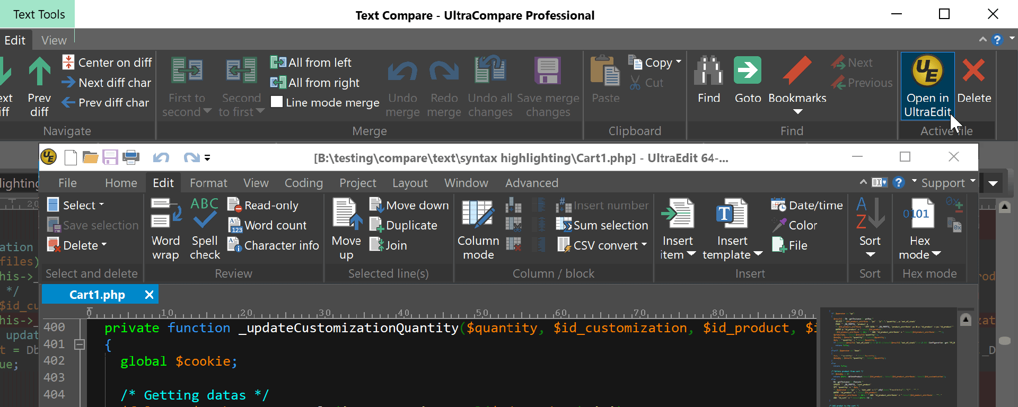The height and width of the screenshot is (407, 1018).
Task: Click the red Delete active file icon
Action: point(973,70)
